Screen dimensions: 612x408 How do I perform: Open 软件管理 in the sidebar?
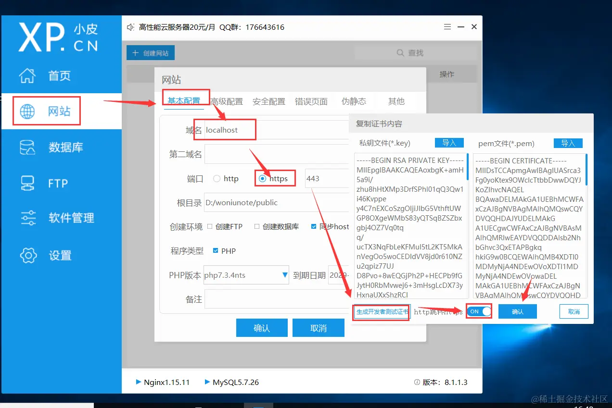pyautogui.click(x=61, y=218)
